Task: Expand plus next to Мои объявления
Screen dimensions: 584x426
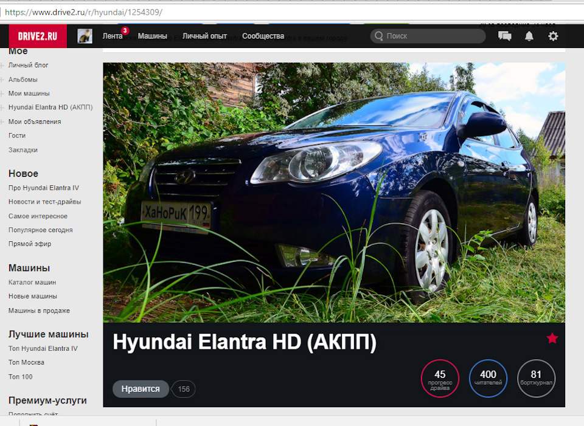Action: coord(2,122)
